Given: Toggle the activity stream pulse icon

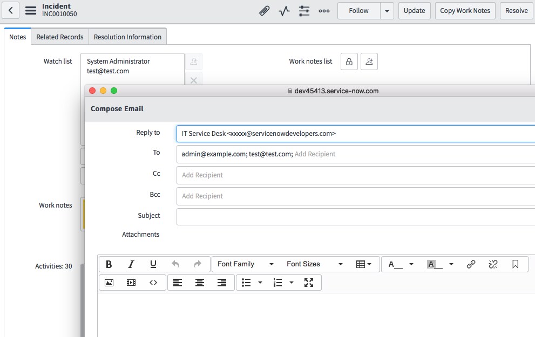Looking at the screenshot, I should click(x=284, y=11).
